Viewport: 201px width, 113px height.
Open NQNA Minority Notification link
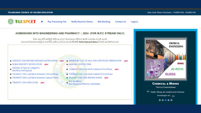pyautogui.click(x=27, y=64)
